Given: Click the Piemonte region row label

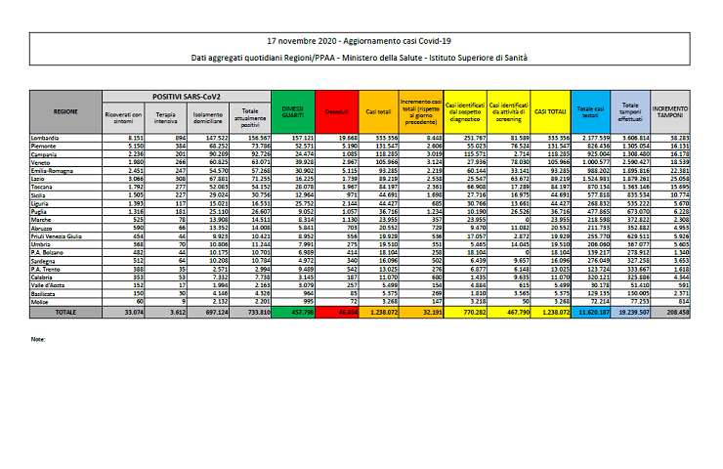Looking at the screenshot, I should point(44,147).
